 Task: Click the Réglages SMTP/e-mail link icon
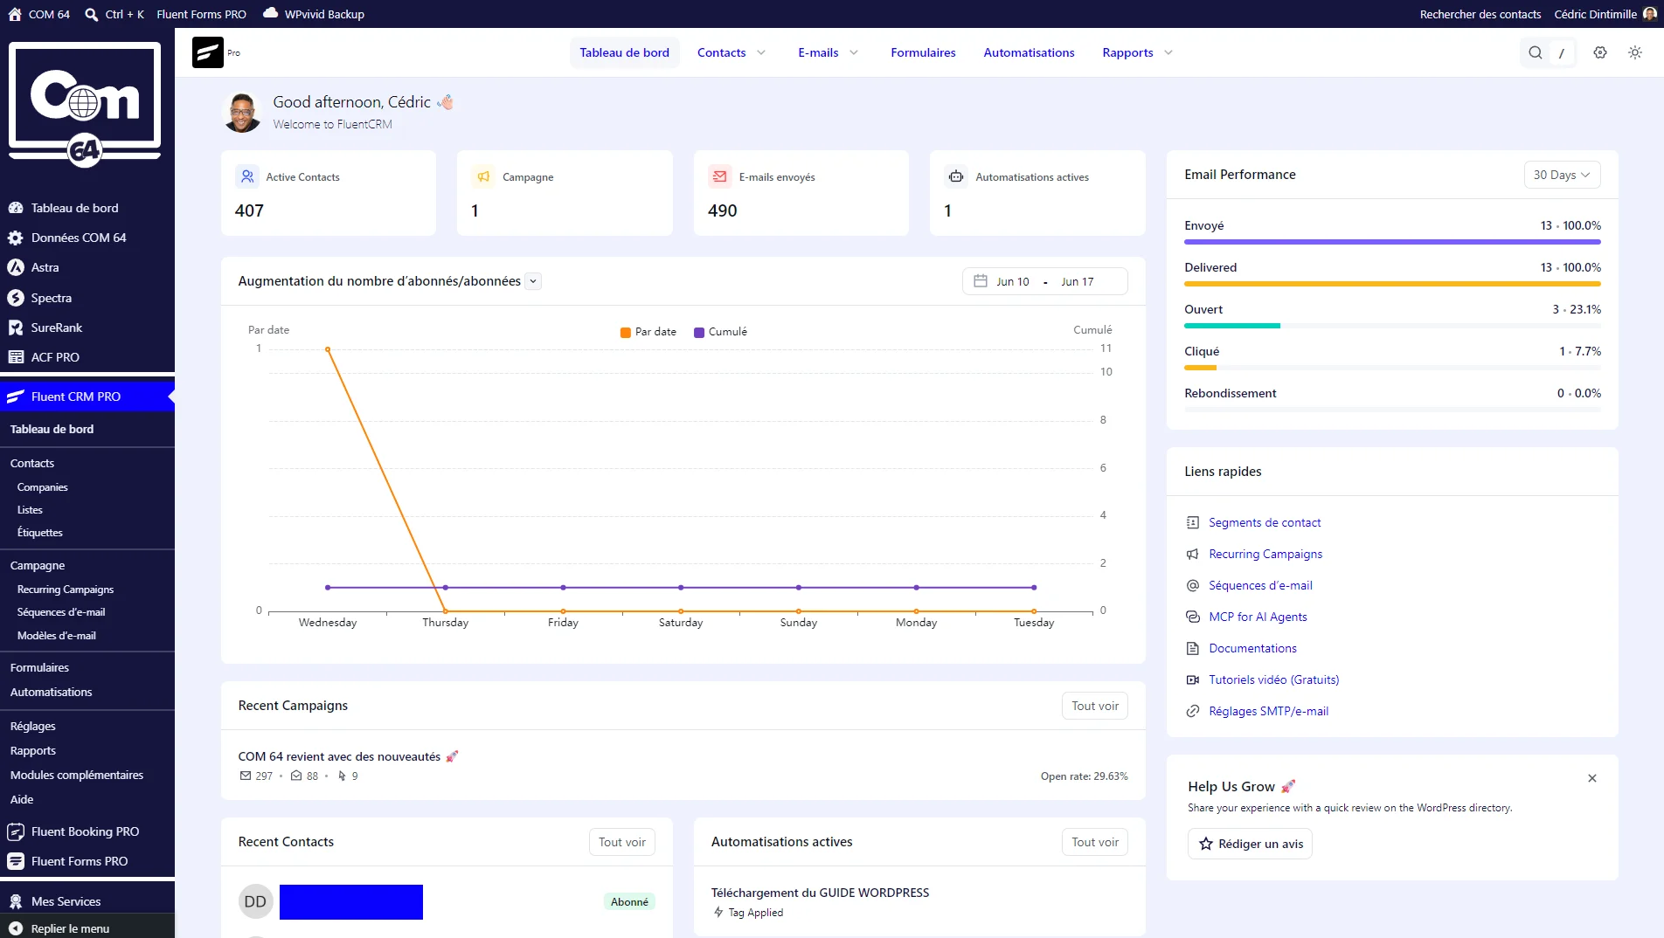tap(1193, 711)
